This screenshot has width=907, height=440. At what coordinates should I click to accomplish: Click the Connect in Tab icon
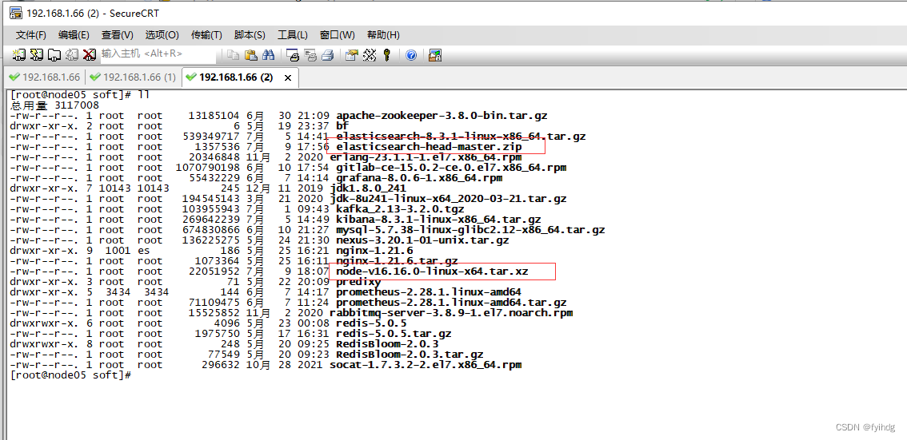[54, 55]
